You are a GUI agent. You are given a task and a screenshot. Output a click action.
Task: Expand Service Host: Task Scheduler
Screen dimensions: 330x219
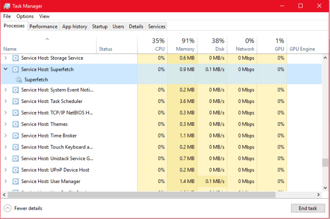click(x=6, y=101)
